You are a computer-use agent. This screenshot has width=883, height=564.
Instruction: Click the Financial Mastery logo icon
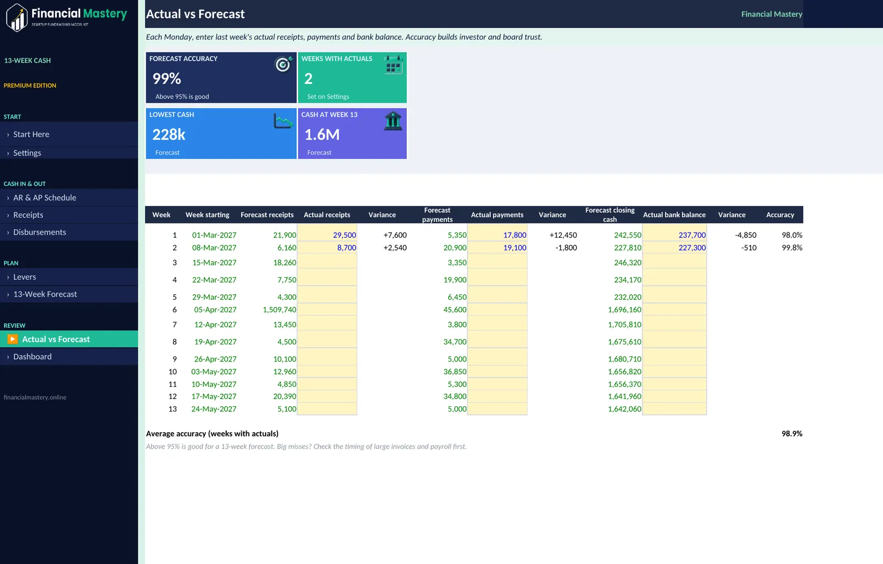coord(17,18)
